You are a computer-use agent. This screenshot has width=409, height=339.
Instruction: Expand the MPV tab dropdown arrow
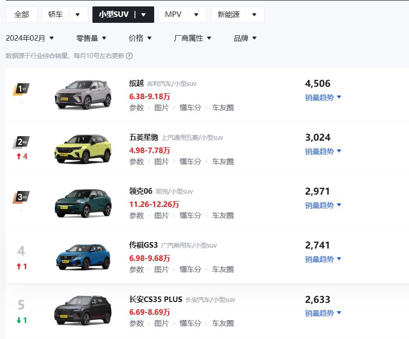pyautogui.click(x=196, y=15)
